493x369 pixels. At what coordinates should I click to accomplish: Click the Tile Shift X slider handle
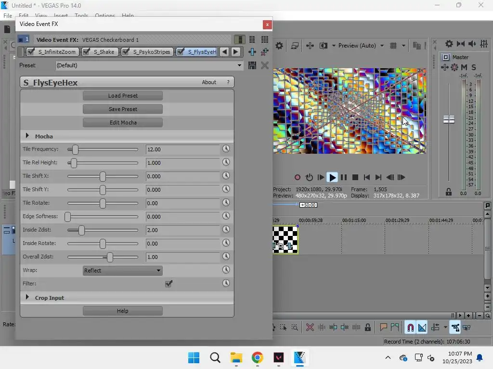(103, 176)
